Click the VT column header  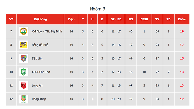(11, 19)
